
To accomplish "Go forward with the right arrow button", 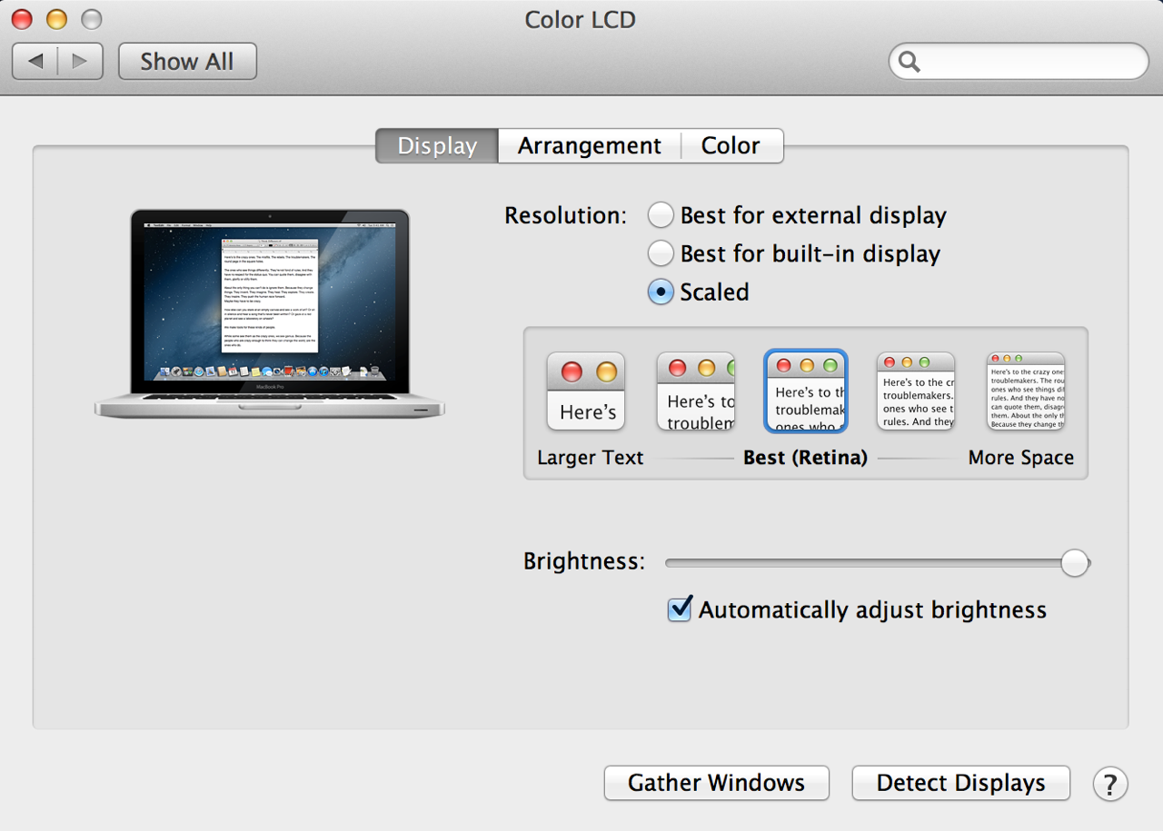I will (80, 61).
